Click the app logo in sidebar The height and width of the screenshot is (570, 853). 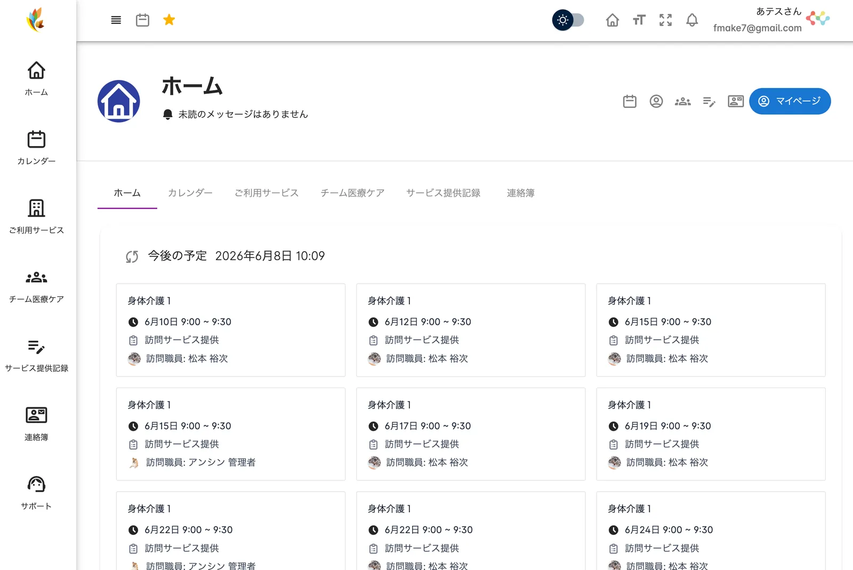(36, 20)
